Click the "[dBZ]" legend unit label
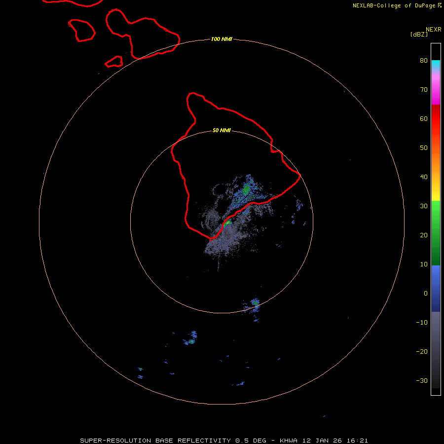This screenshot has height=444, width=444. tap(419, 35)
